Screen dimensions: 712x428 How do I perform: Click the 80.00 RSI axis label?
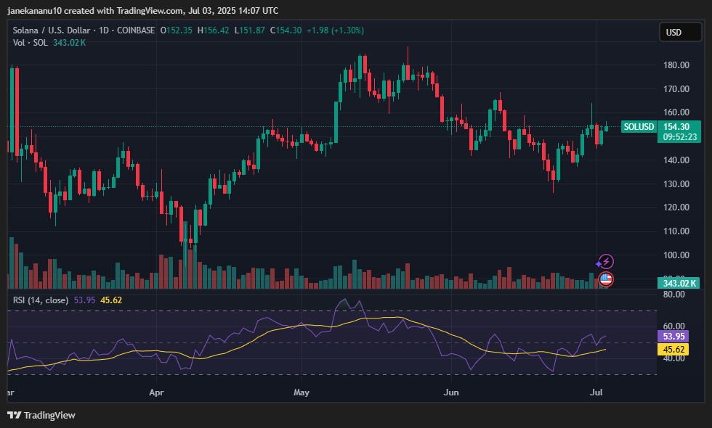[674, 295]
